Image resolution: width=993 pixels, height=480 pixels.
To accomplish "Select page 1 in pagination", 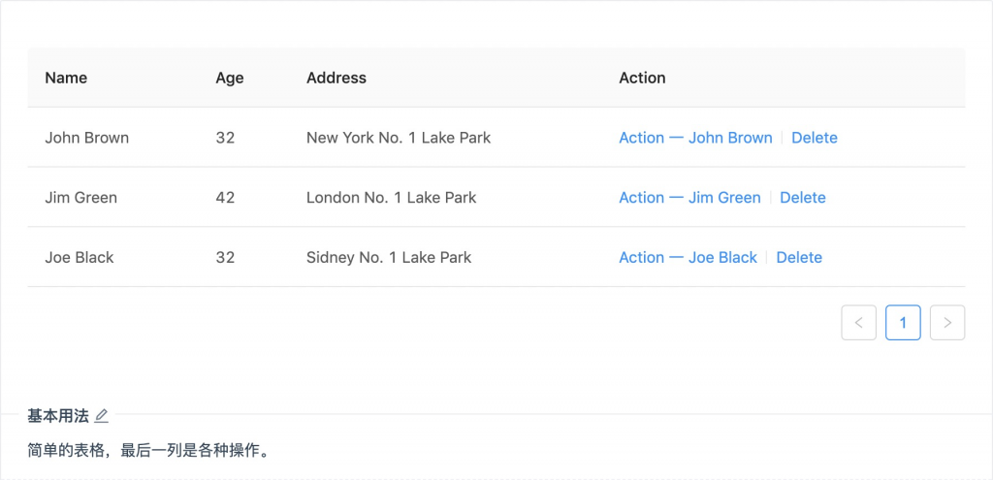I will (903, 323).
